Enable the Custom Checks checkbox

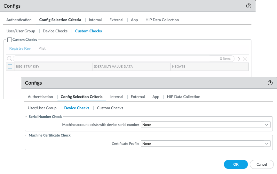point(10,40)
